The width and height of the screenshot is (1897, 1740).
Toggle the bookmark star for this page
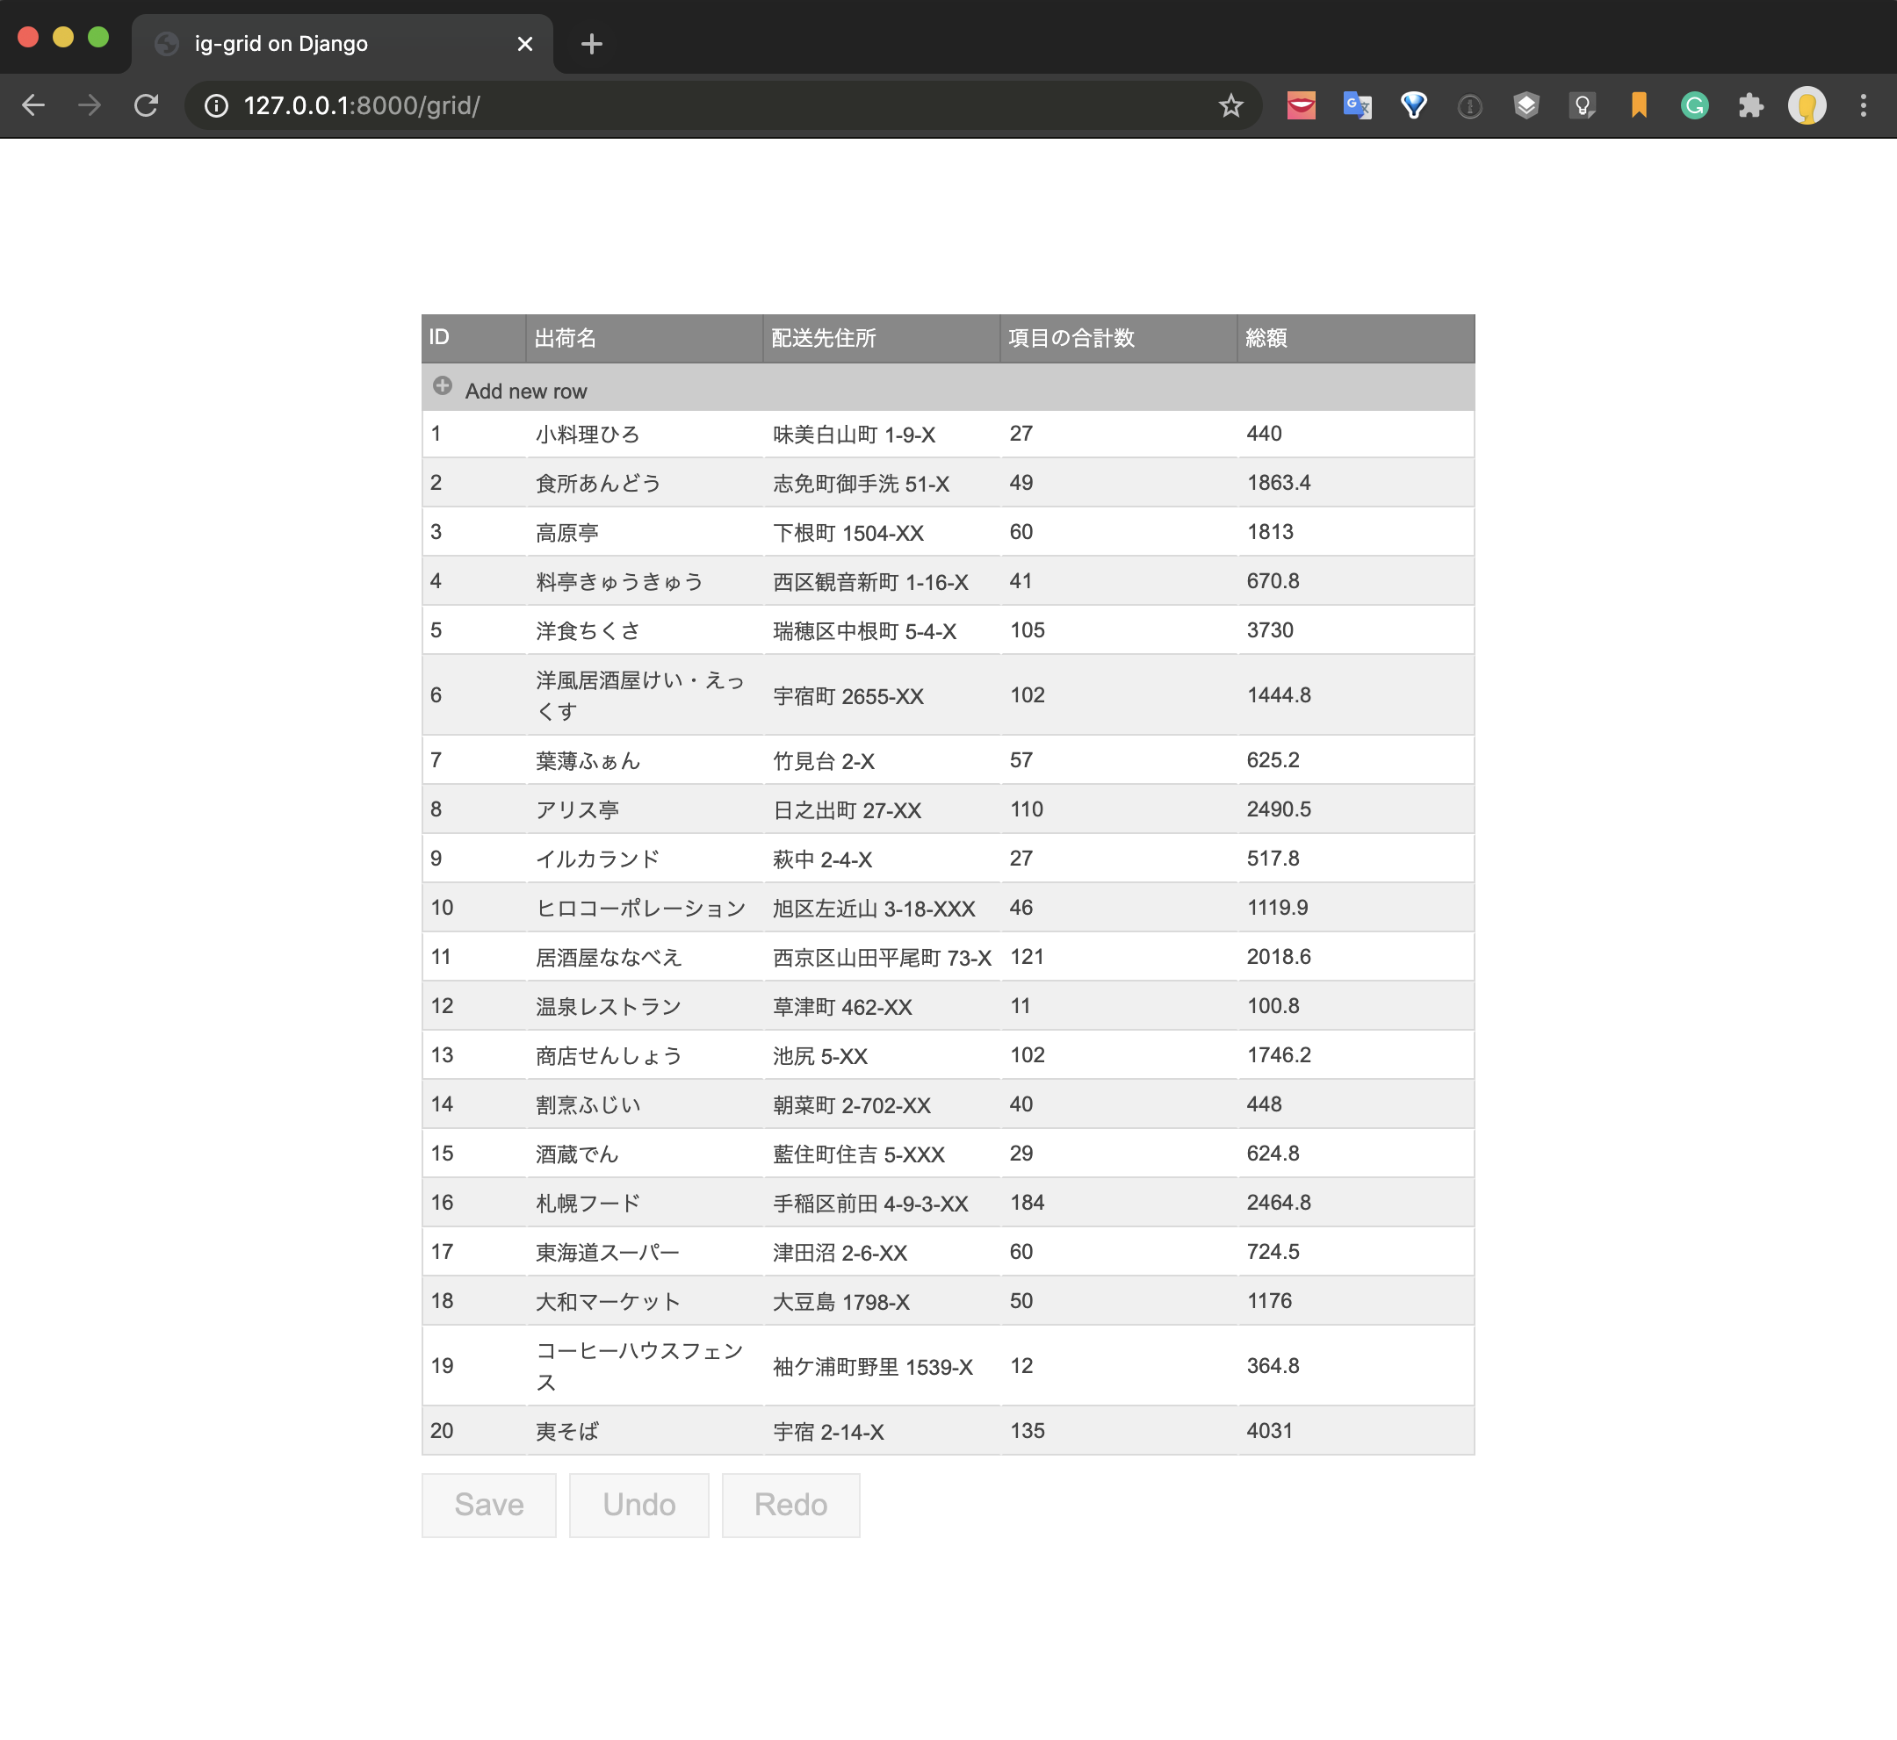point(1232,105)
